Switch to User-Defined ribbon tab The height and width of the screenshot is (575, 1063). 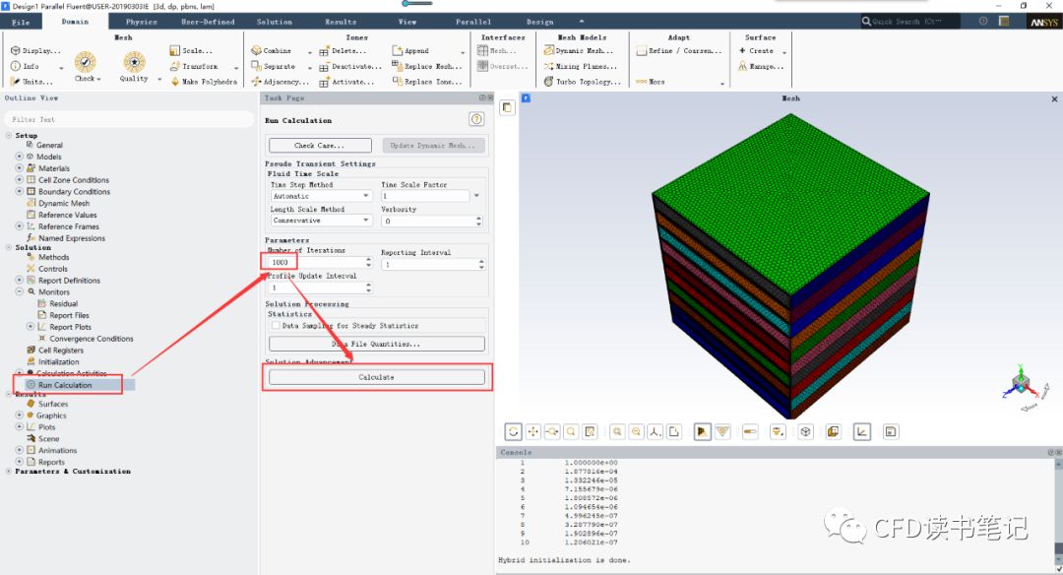[x=208, y=22]
